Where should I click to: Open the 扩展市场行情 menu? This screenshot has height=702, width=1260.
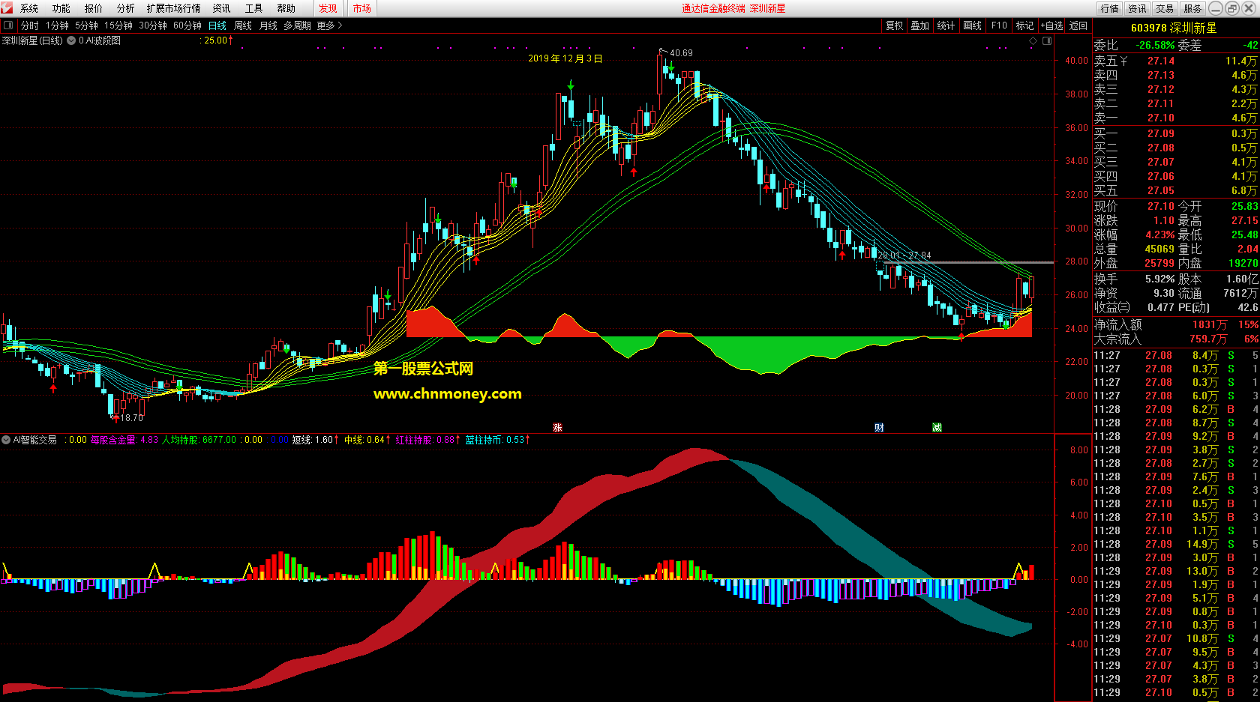(x=174, y=8)
